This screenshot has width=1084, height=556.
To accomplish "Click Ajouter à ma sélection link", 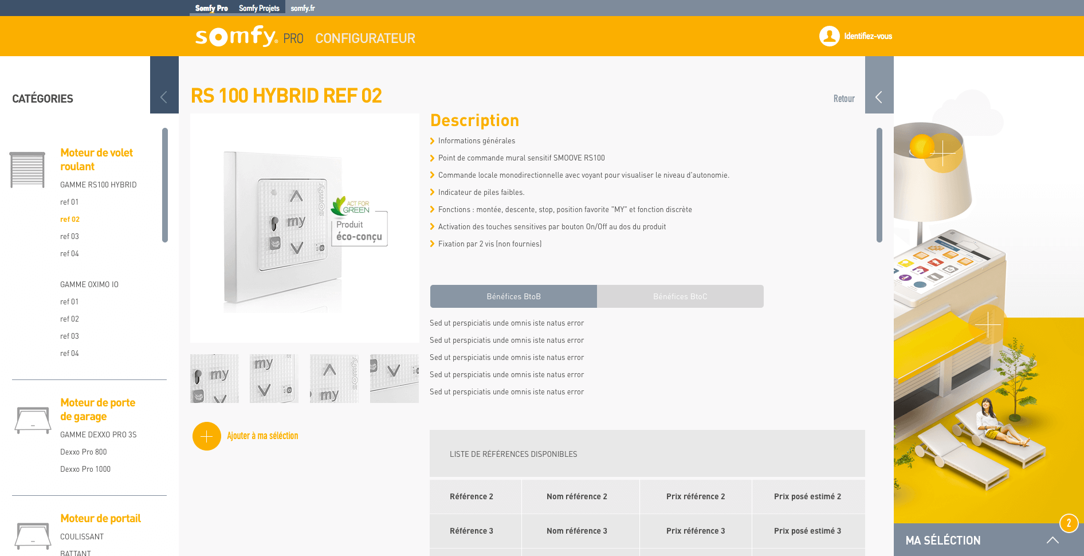I will pyautogui.click(x=262, y=436).
